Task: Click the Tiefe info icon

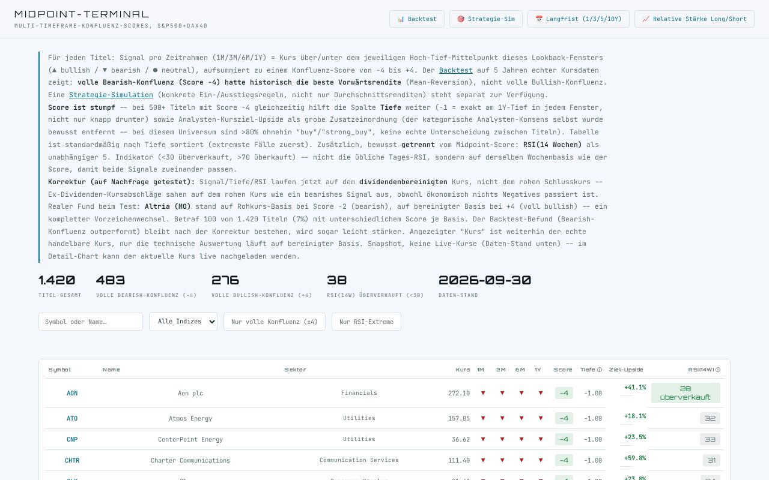Action: [x=600, y=370]
